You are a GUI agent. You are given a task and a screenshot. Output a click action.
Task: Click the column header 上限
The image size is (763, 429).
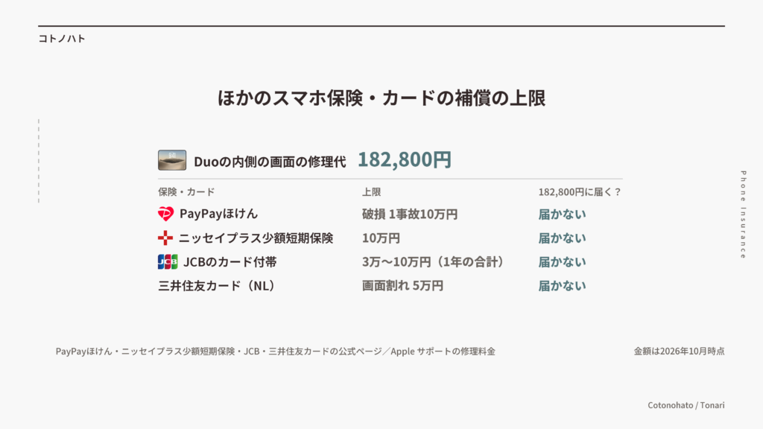pyautogui.click(x=371, y=191)
